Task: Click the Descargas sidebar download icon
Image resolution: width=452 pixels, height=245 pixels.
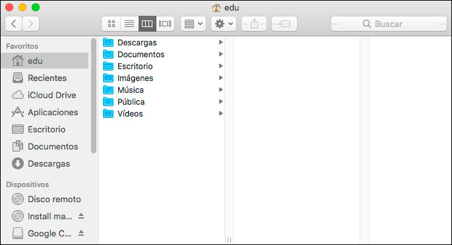Action: [x=18, y=163]
